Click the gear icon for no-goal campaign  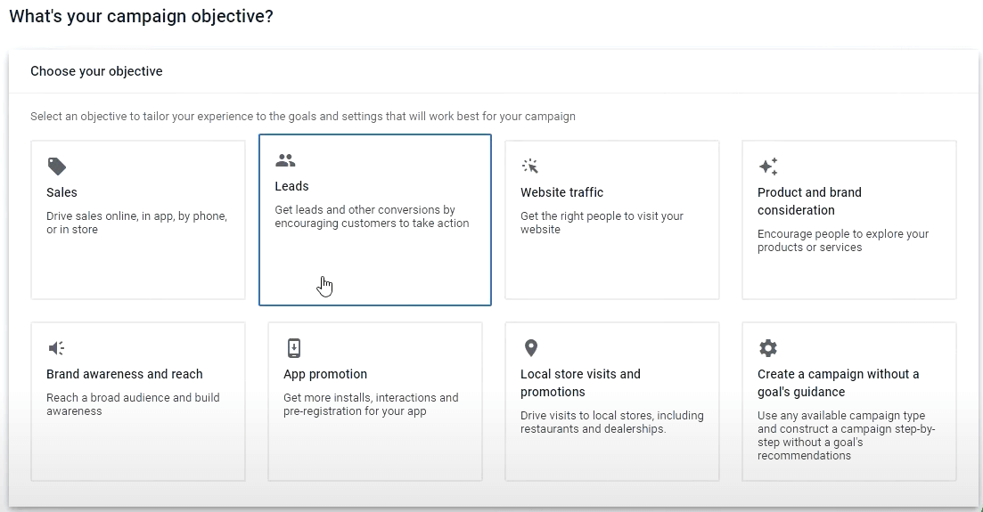(x=768, y=348)
